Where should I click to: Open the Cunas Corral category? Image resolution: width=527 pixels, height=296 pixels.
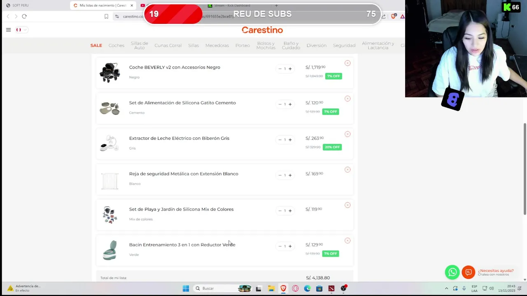(x=168, y=45)
